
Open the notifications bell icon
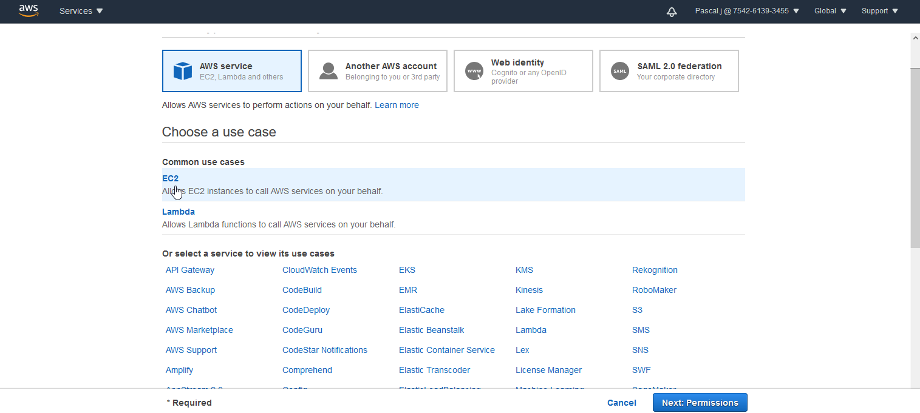(x=672, y=12)
